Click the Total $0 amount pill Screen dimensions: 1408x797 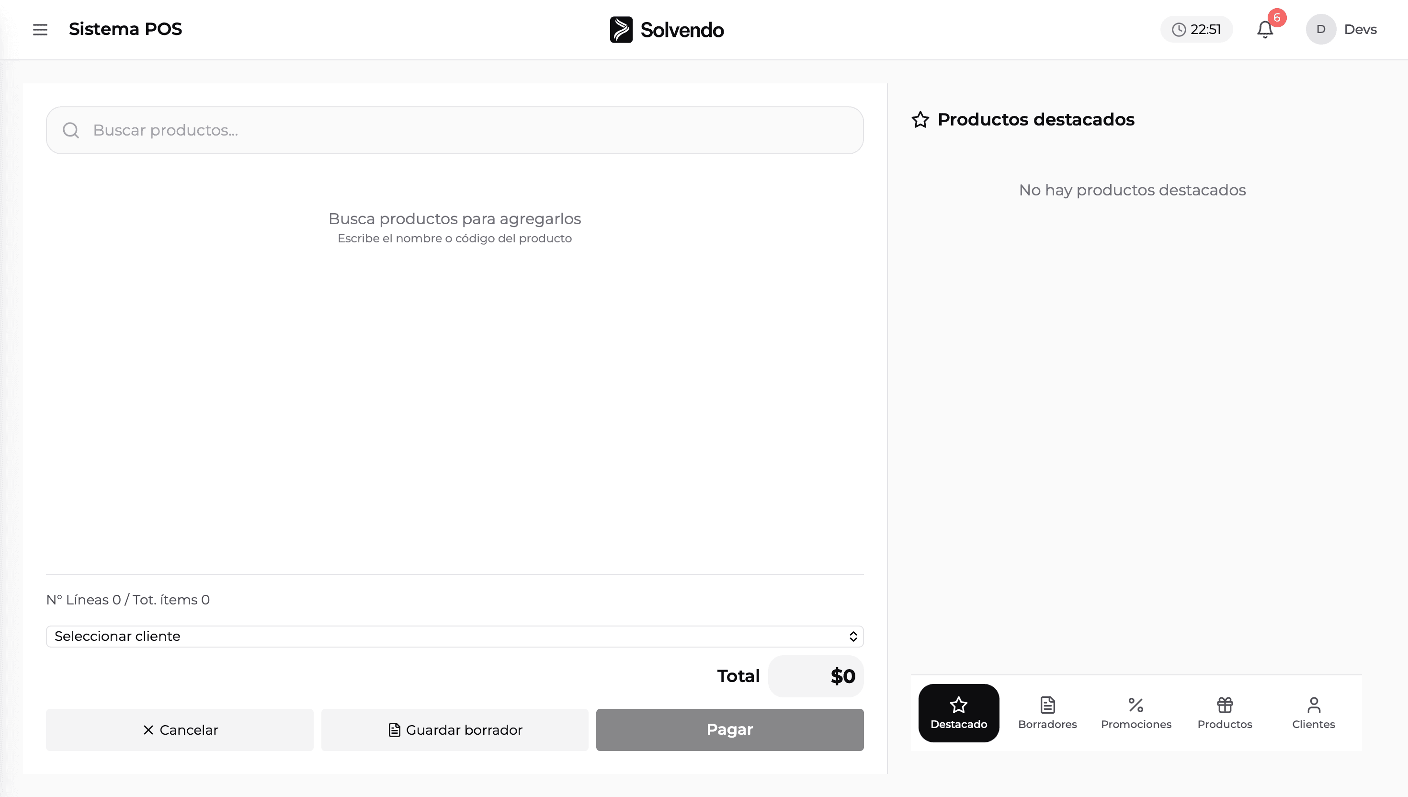pyautogui.click(x=816, y=676)
